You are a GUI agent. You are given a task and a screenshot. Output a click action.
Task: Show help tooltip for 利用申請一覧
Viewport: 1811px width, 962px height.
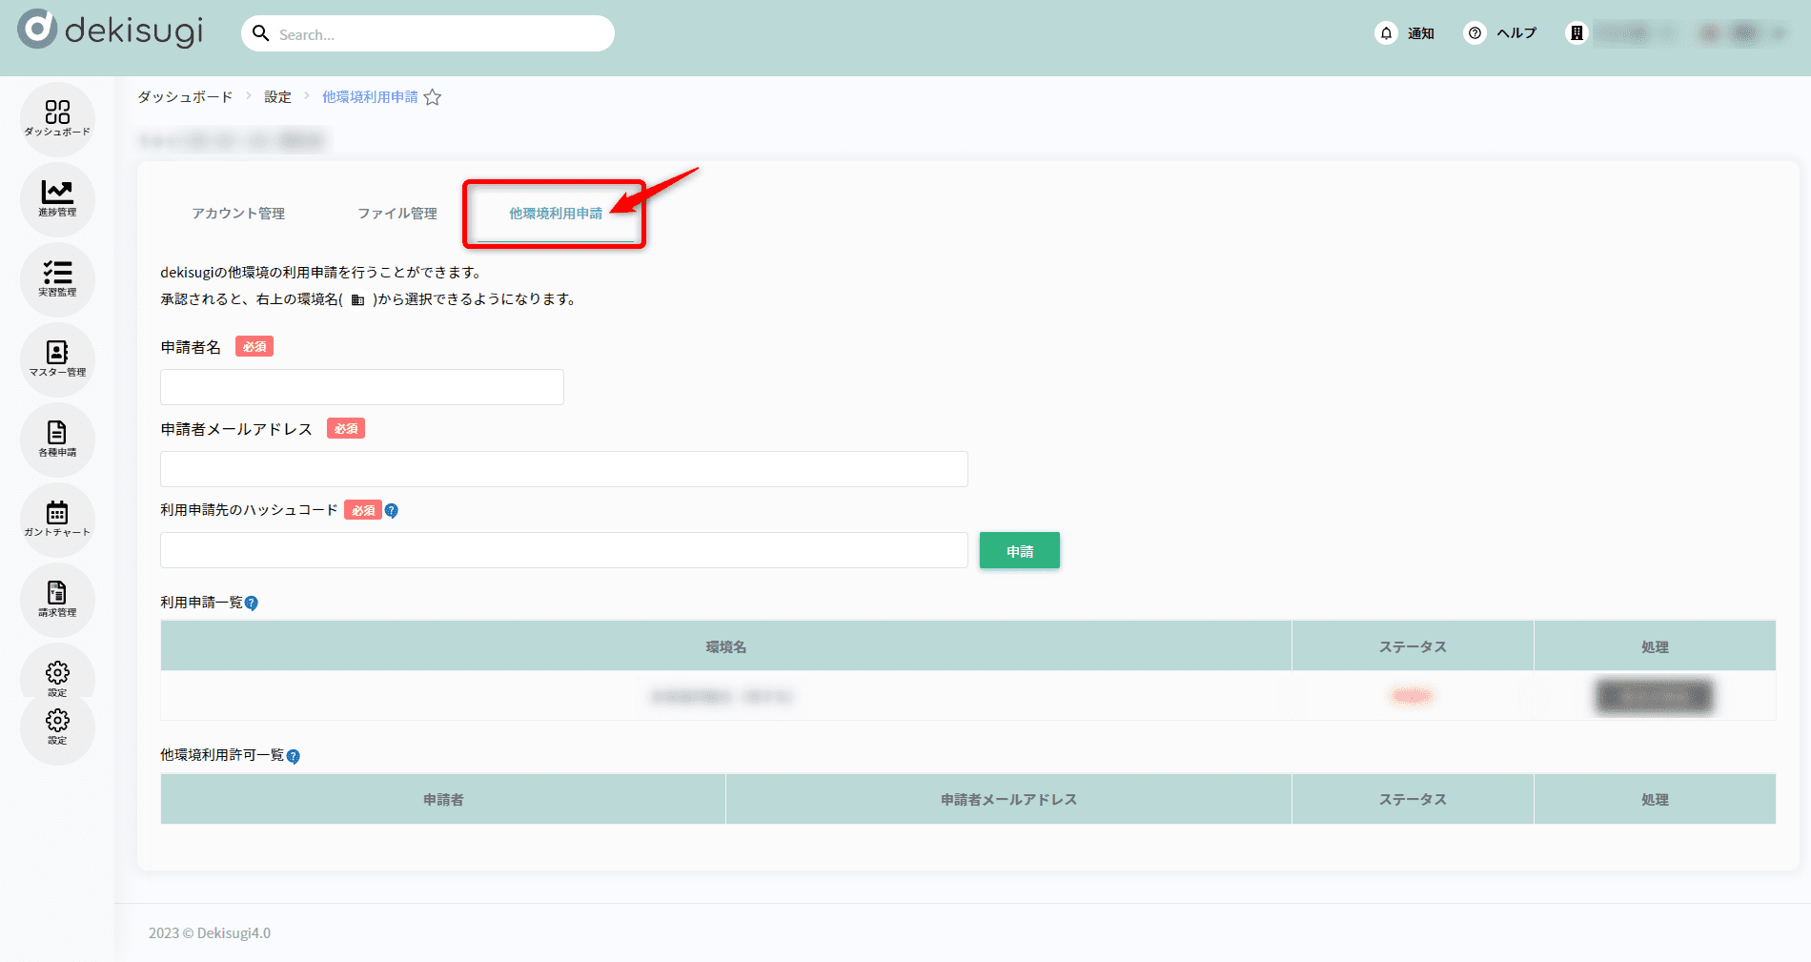click(x=252, y=604)
